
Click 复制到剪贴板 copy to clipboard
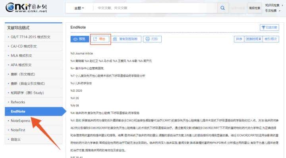coord(126,39)
